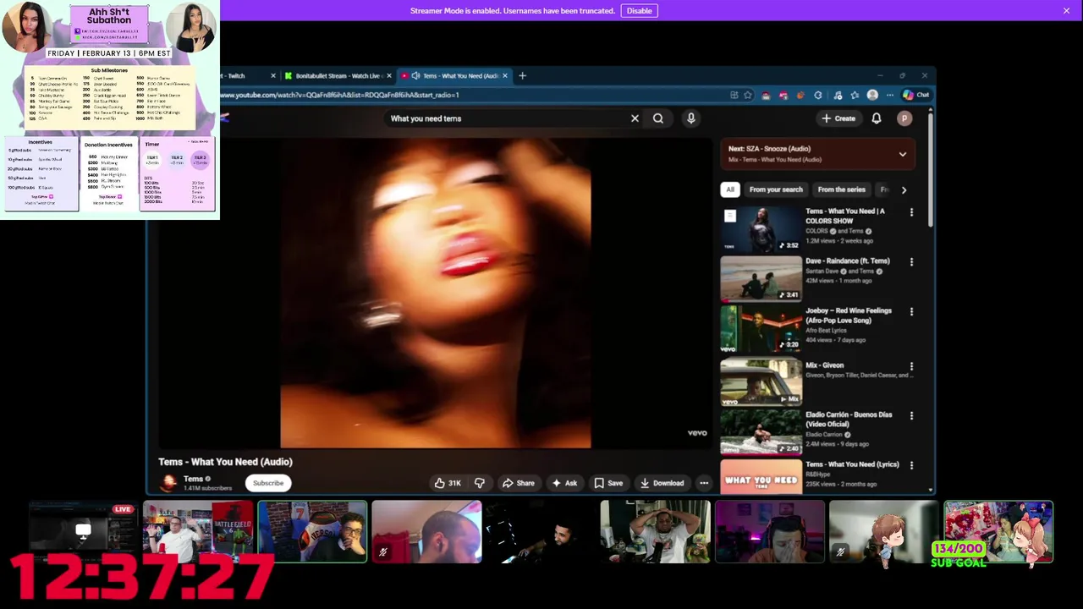Open options for Mix - Giveon
The width and height of the screenshot is (1083, 609).
[911, 367]
